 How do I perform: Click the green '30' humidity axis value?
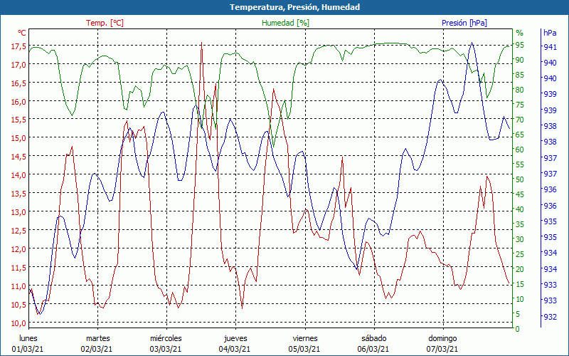(520, 239)
